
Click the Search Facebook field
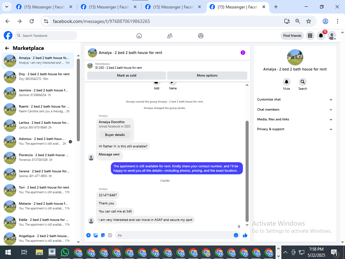(x=46, y=36)
